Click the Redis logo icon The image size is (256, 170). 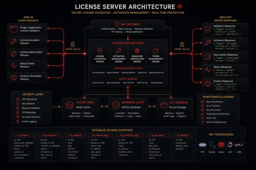[221, 144]
